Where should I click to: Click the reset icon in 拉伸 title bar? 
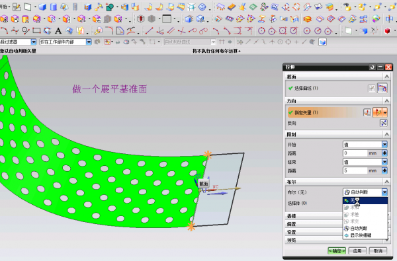click(x=372, y=67)
